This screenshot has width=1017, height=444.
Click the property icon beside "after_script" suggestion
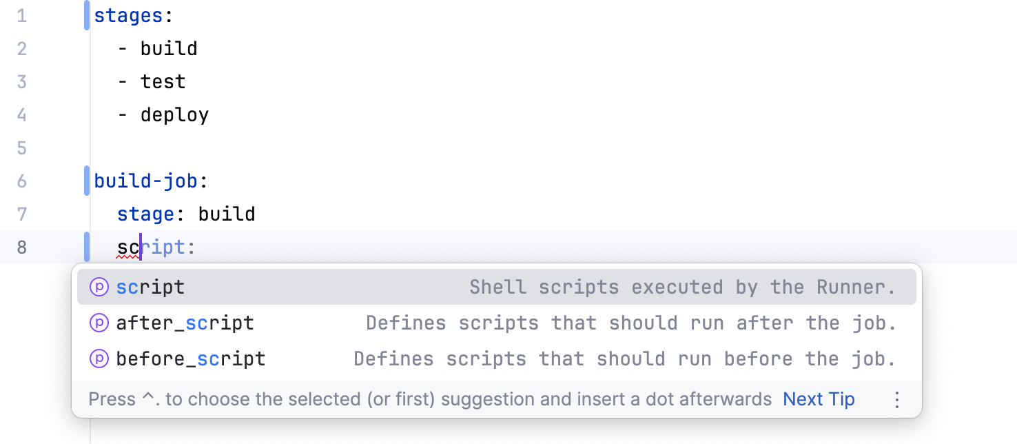click(x=99, y=323)
